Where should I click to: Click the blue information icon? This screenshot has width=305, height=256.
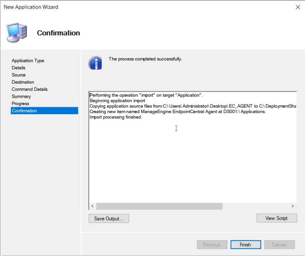point(95,63)
